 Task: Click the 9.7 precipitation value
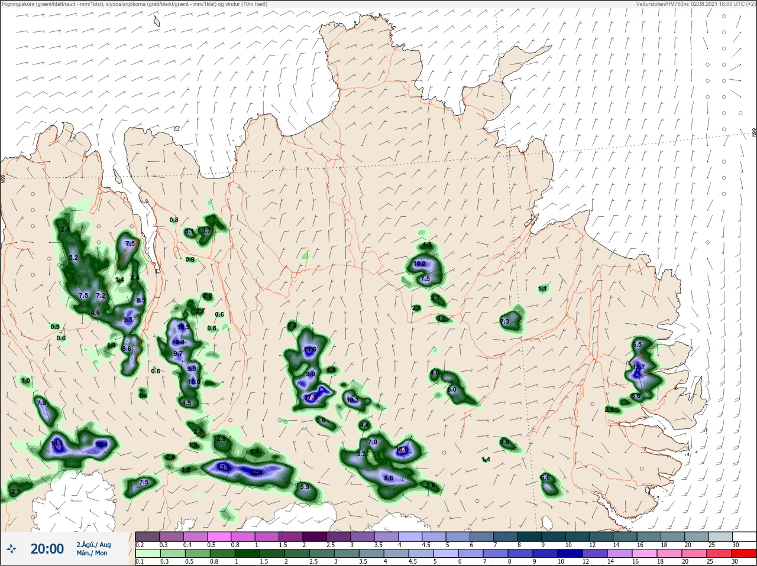[178, 354]
